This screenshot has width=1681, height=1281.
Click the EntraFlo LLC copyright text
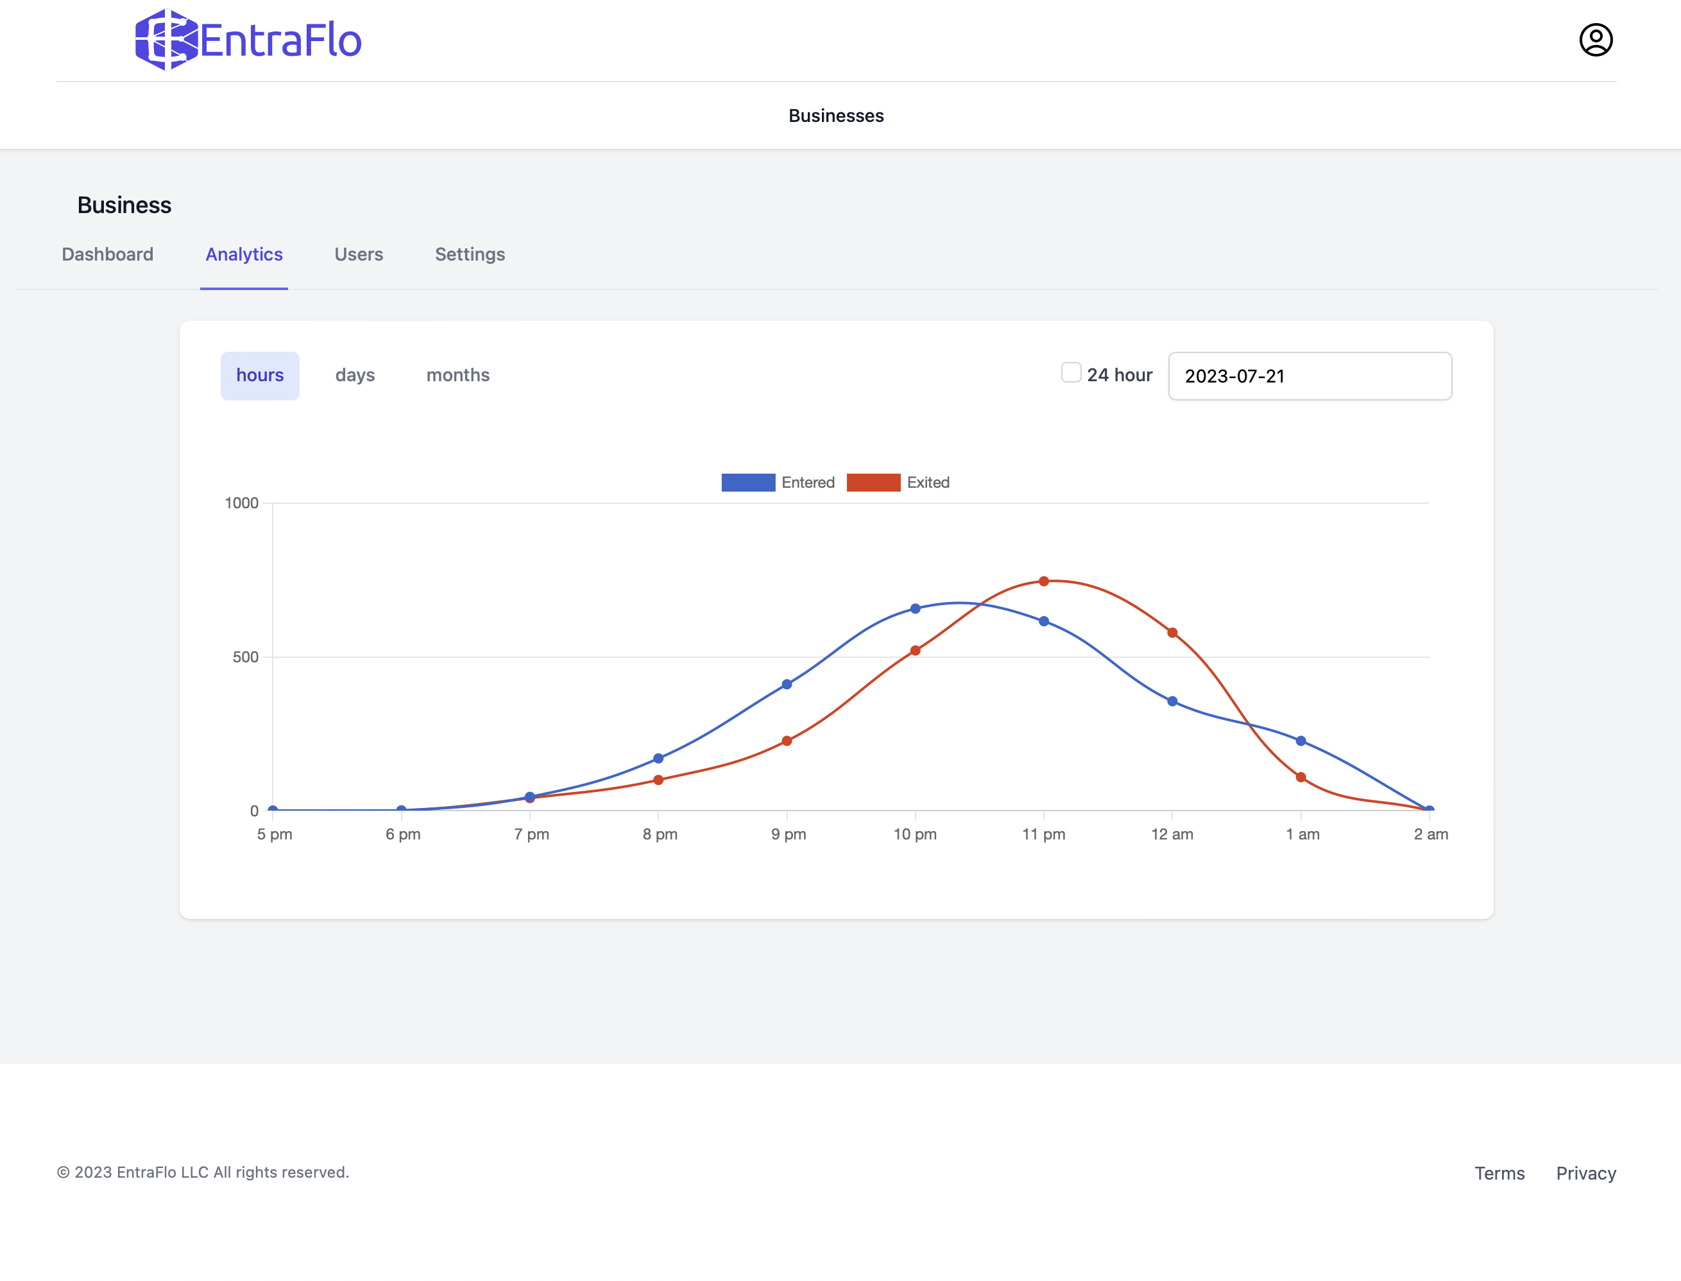(x=203, y=1173)
